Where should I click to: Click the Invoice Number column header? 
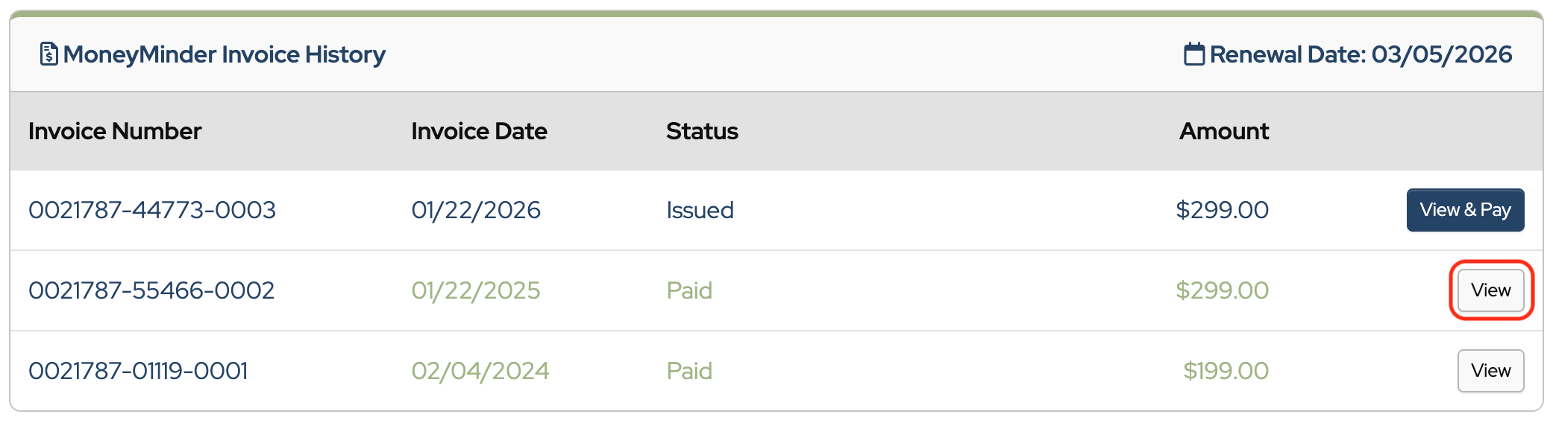(x=115, y=132)
